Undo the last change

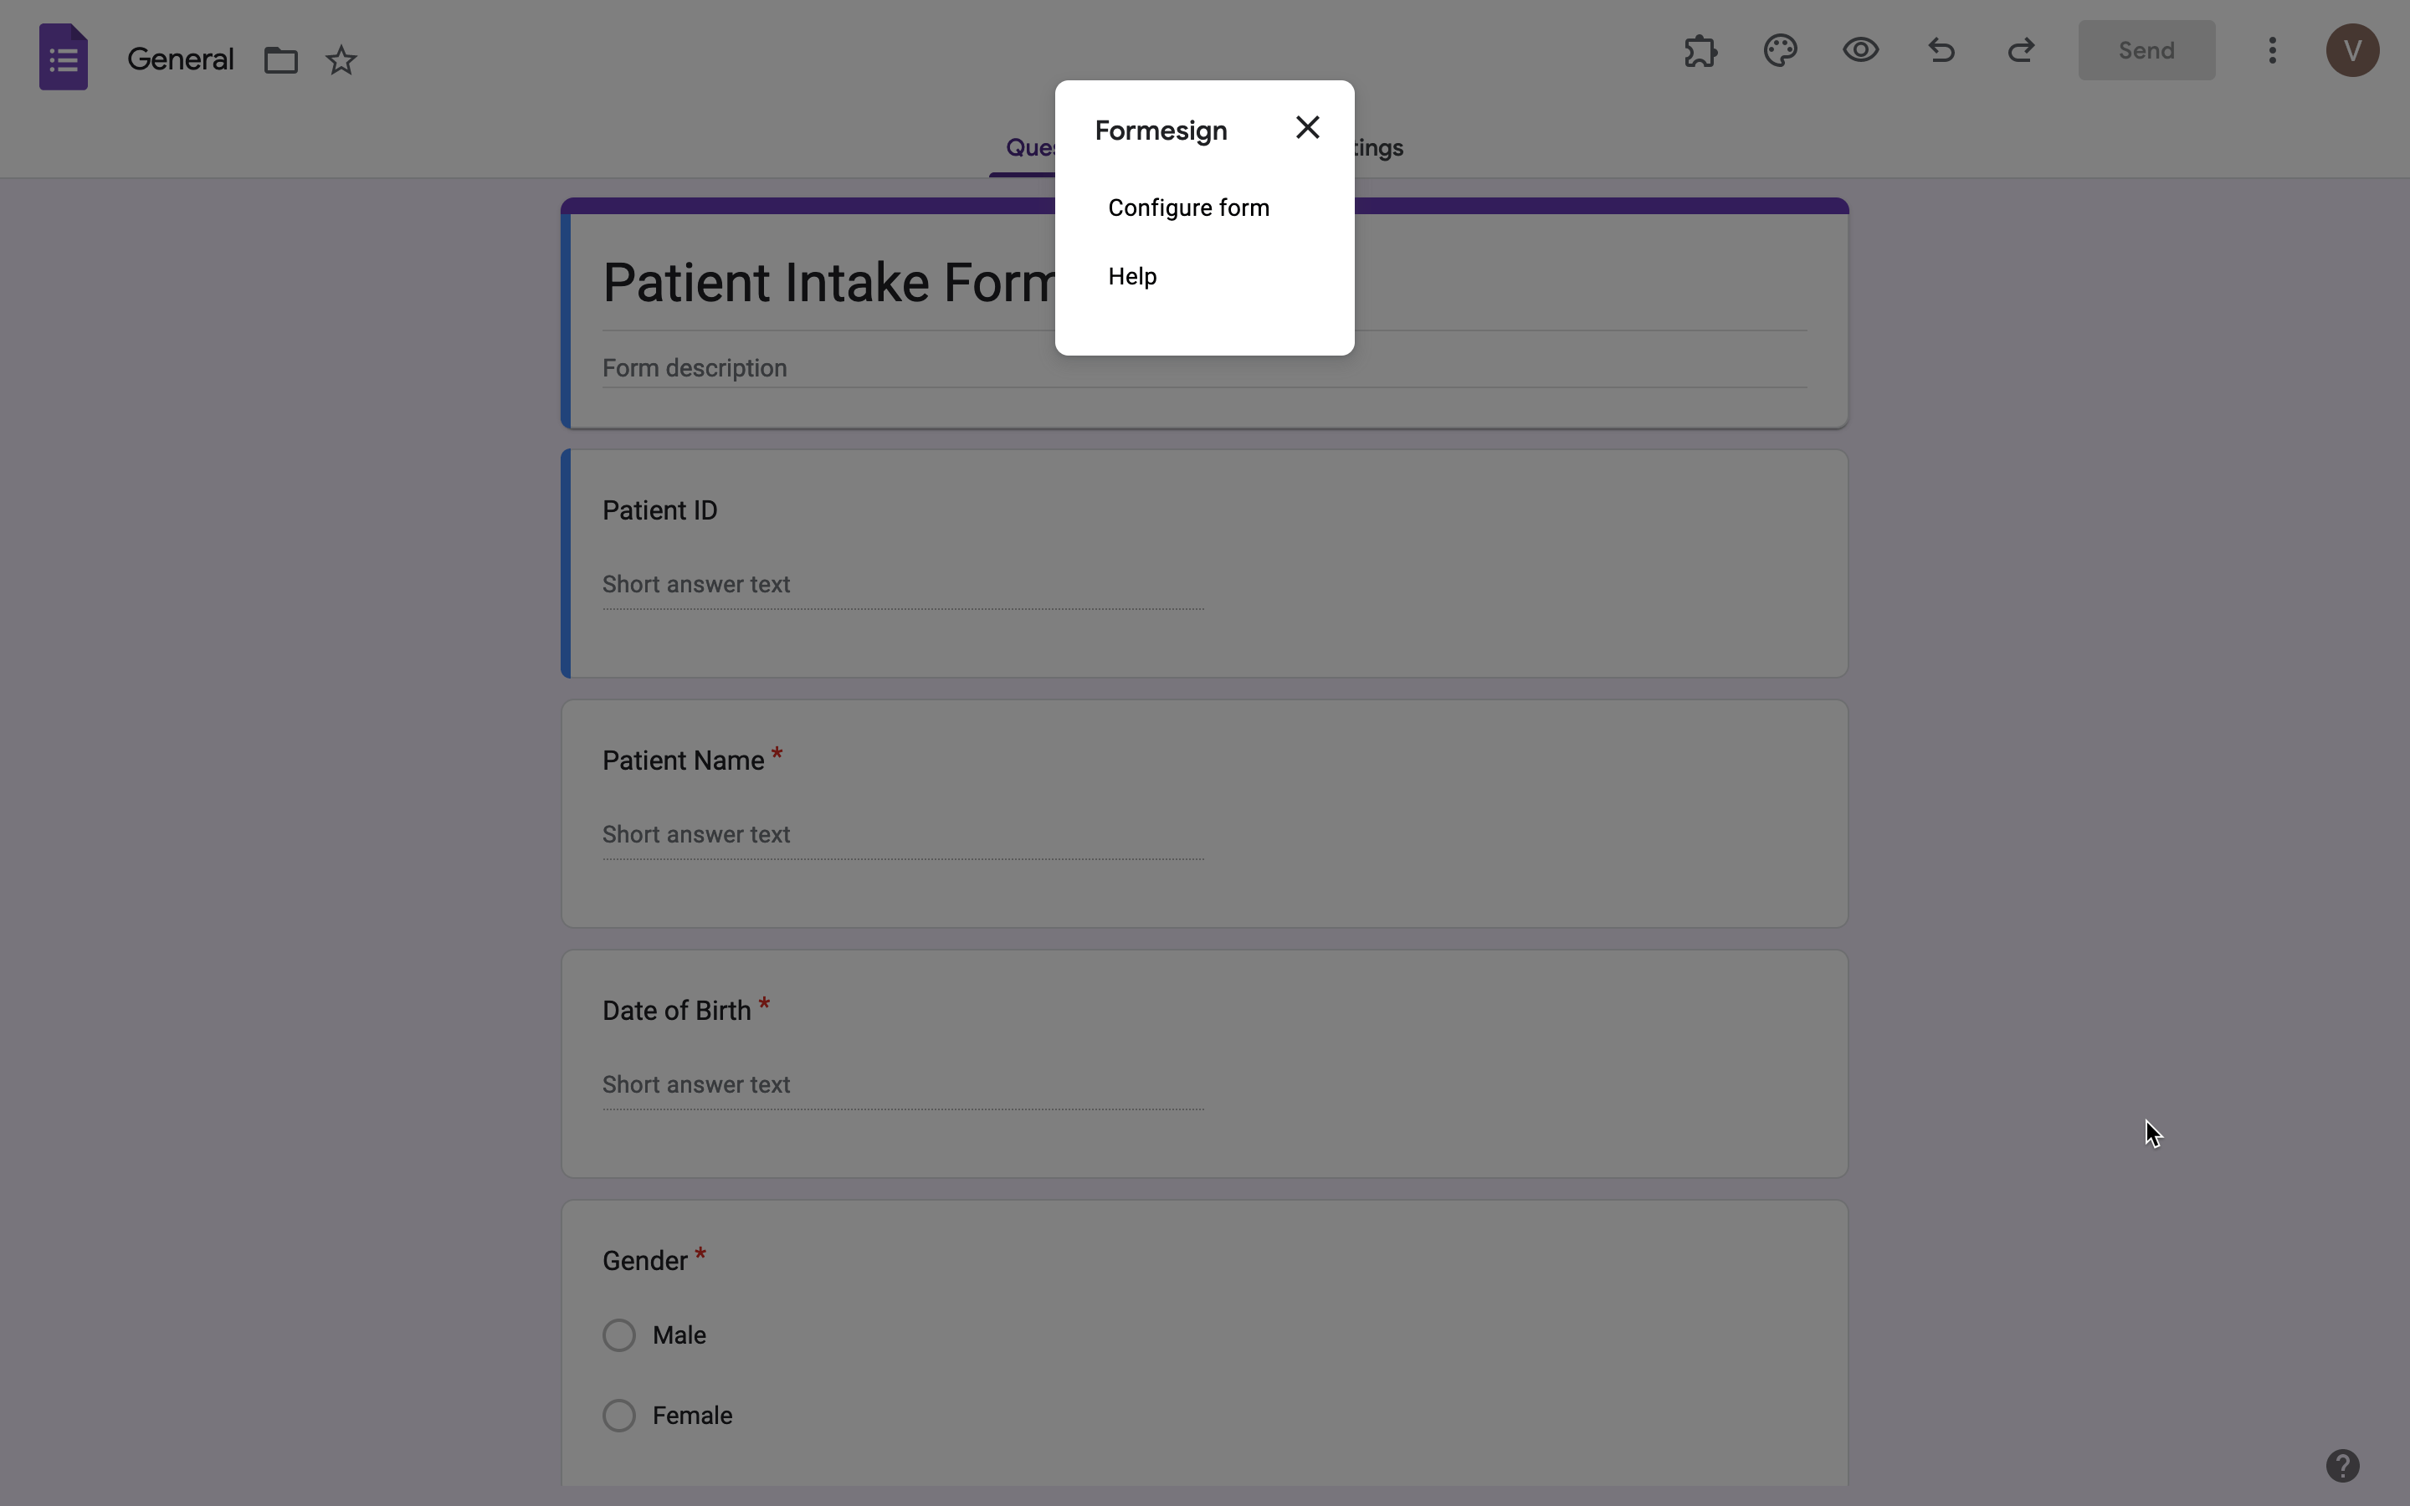pos(1940,50)
